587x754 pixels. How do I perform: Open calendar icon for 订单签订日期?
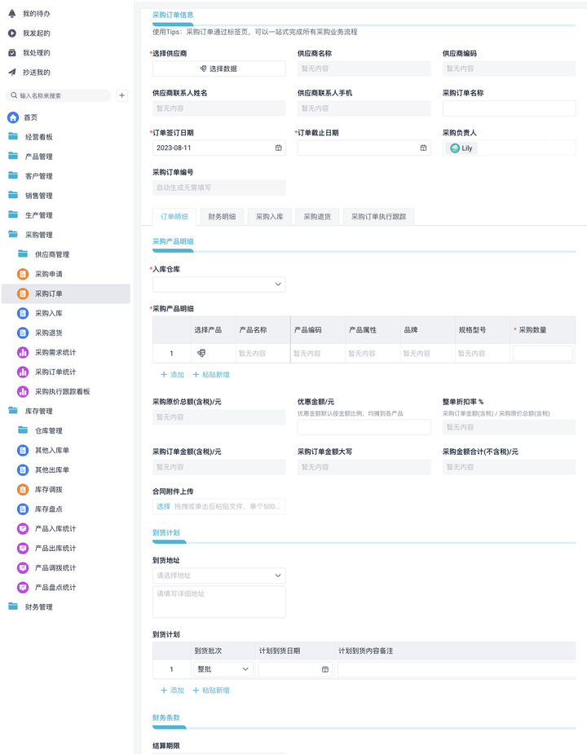[278, 148]
